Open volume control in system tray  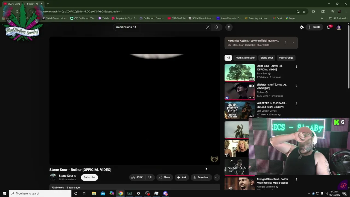[x=326, y=193]
